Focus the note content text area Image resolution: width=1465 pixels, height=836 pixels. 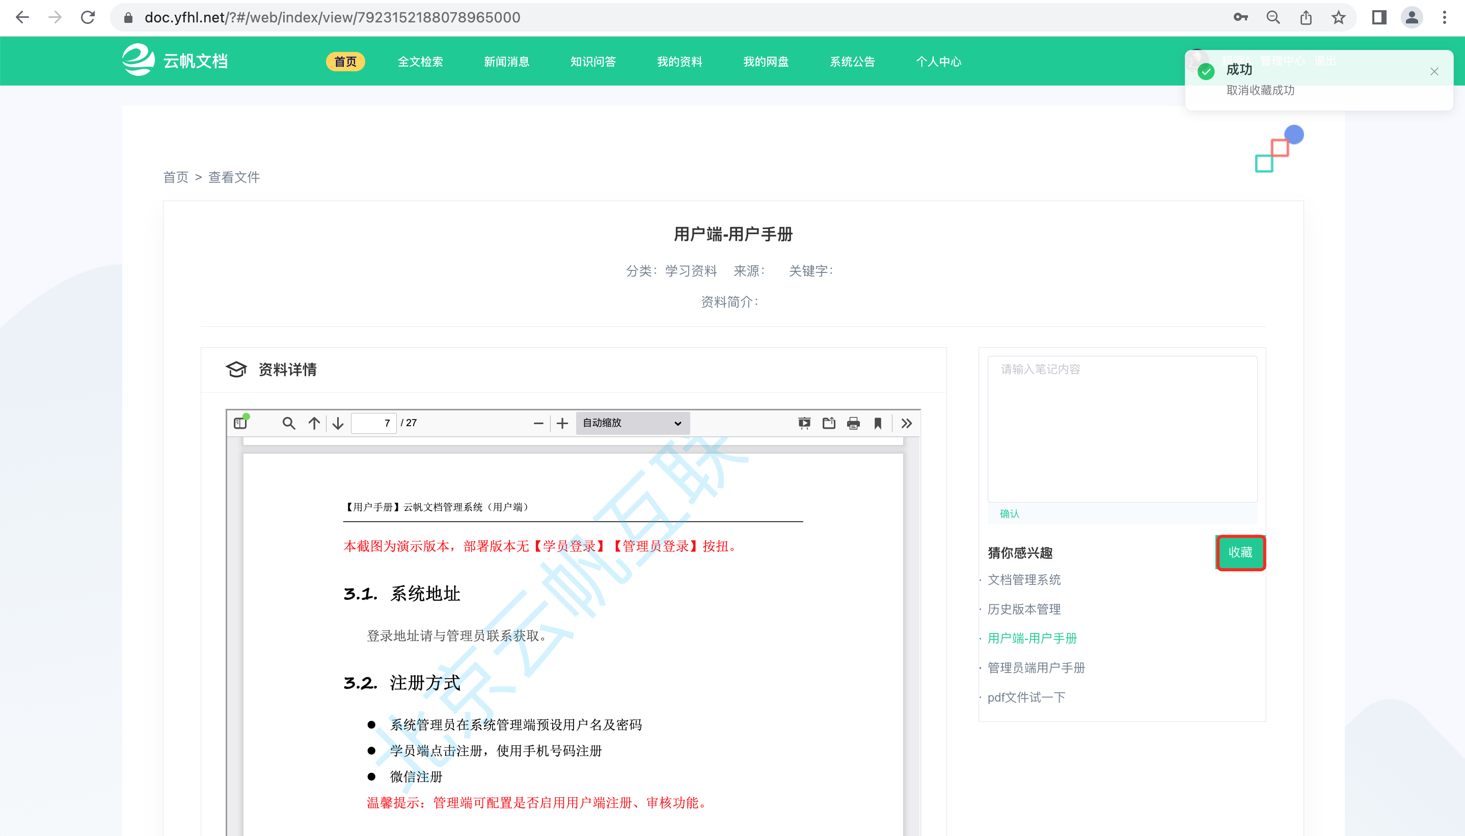1122,429
